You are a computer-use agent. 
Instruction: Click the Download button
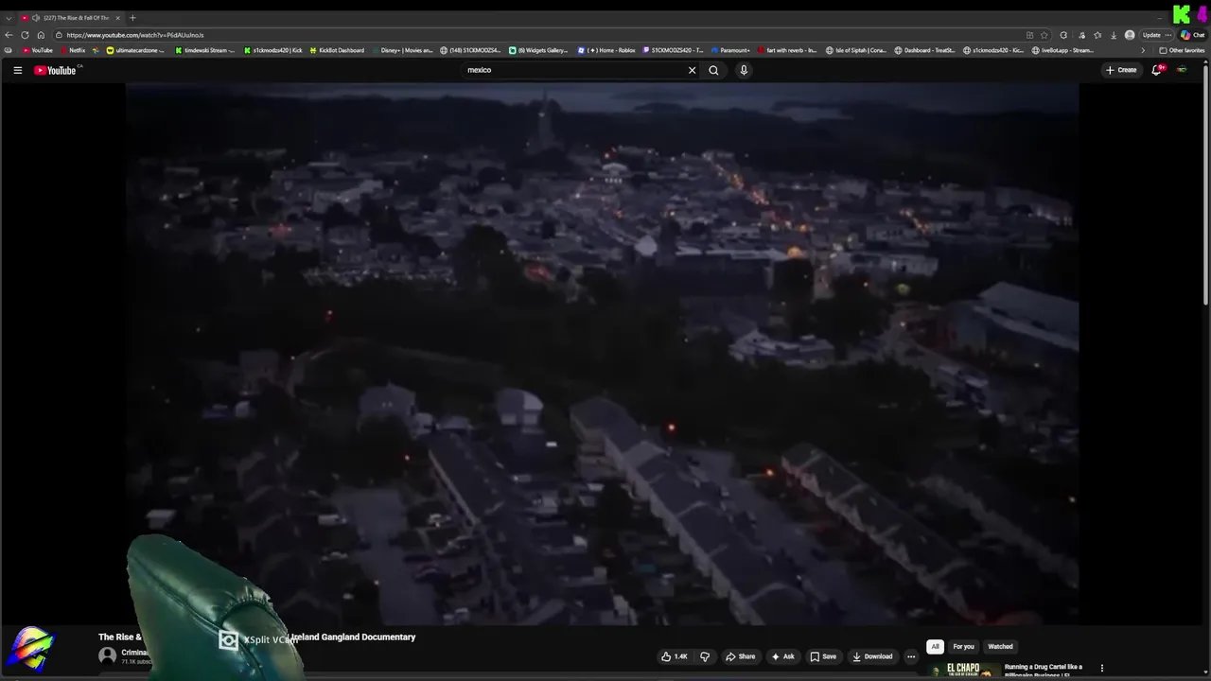coord(872,656)
